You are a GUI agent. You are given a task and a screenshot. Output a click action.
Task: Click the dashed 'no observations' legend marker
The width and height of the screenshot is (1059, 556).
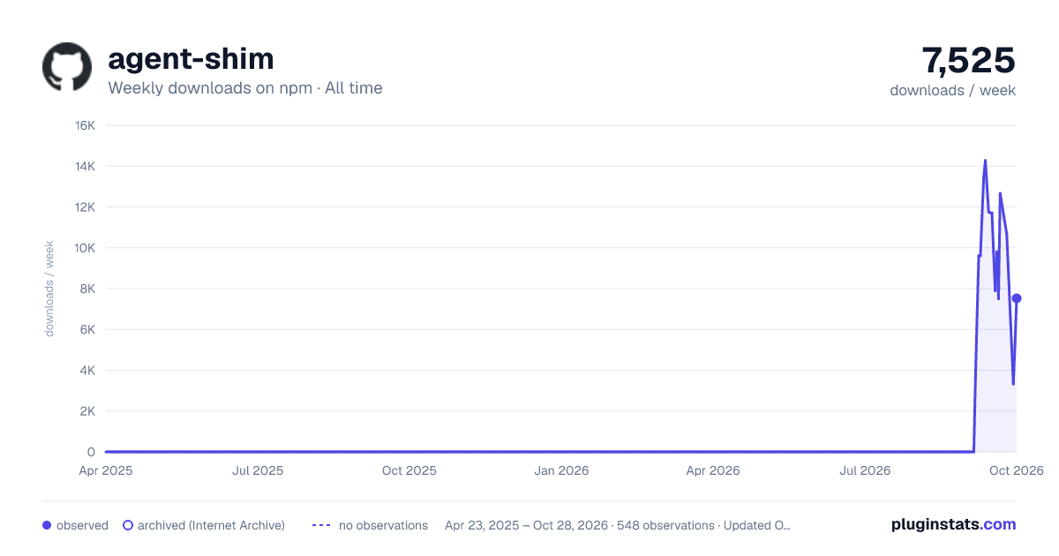(321, 525)
